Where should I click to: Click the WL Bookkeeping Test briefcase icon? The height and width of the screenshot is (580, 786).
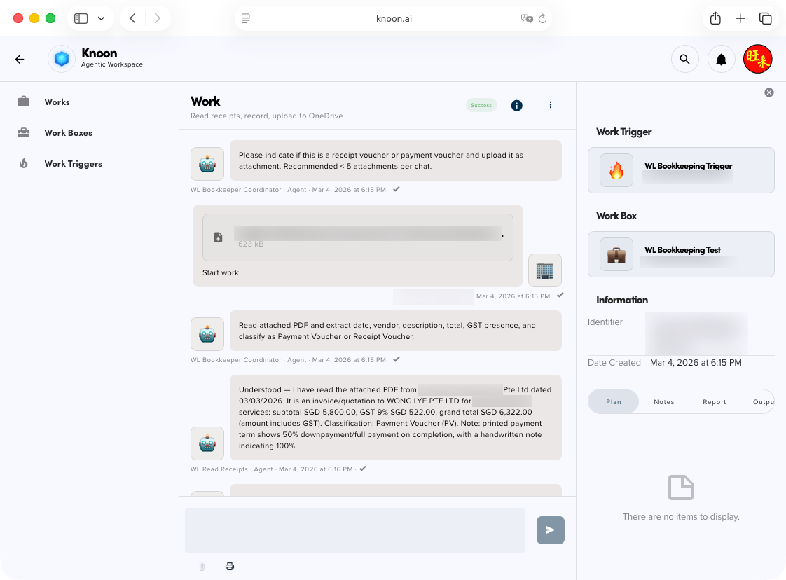(x=615, y=254)
